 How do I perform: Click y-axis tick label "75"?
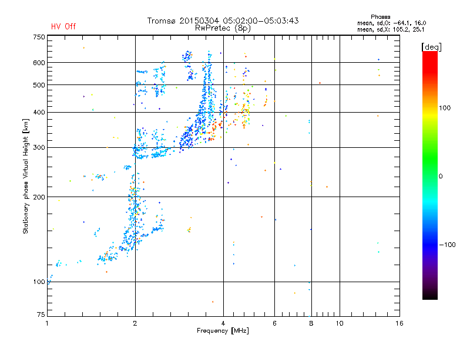point(41,314)
